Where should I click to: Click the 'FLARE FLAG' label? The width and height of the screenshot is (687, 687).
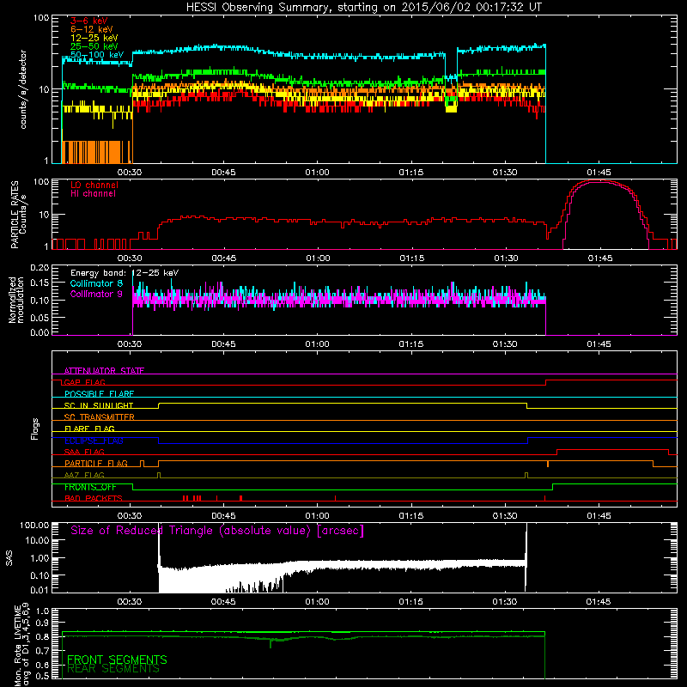point(89,429)
